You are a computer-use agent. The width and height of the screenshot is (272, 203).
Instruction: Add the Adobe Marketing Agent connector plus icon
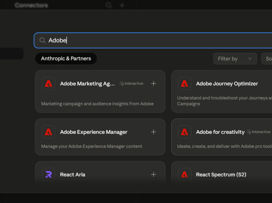coord(153,84)
